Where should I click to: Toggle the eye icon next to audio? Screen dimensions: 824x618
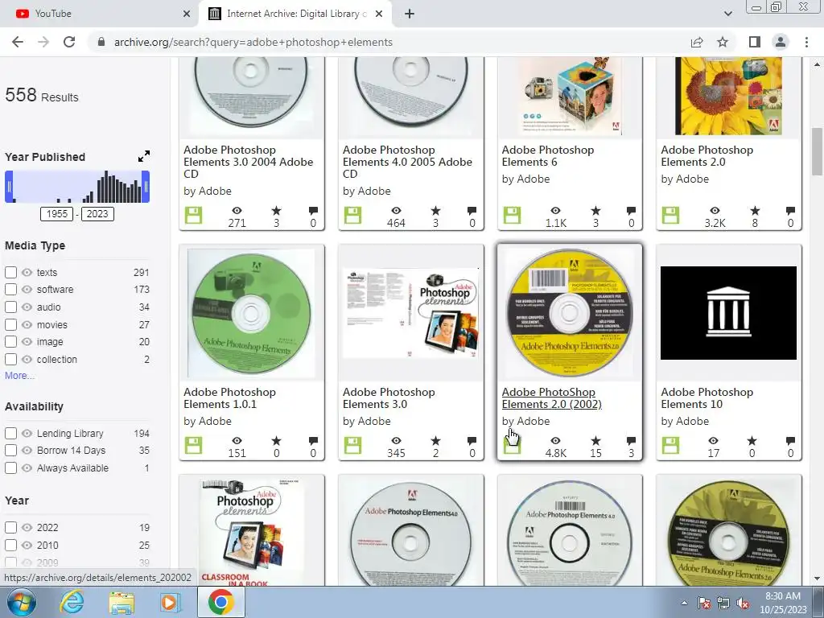[x=27, y=307]
